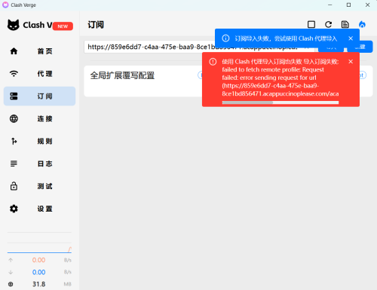This screenshot has height=290, width=377.
Task: Close the blue 订阅导入失败 notification
Action: pyautogui.click(x=351, y=38)
